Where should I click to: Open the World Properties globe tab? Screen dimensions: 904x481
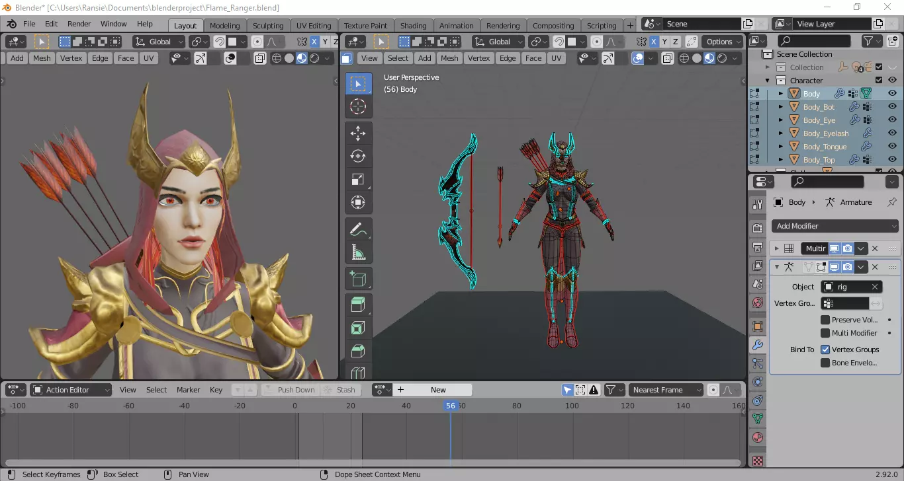(x=758, y=303)
